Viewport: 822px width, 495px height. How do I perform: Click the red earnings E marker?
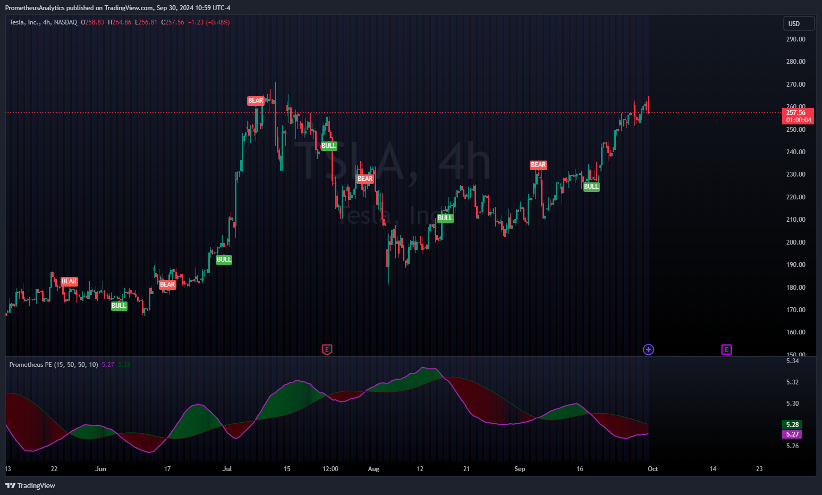click(x=327, y=349)
